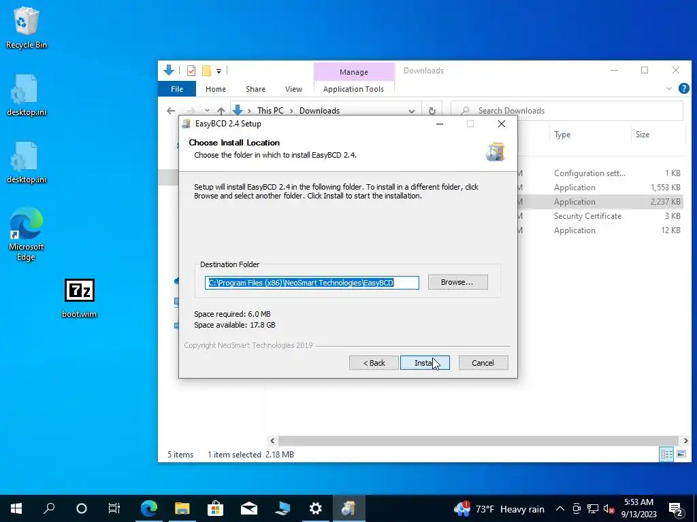Screen dimensions: 697x522
Task: Select the boot.wim 7z file icon
Action: [79, 298]
